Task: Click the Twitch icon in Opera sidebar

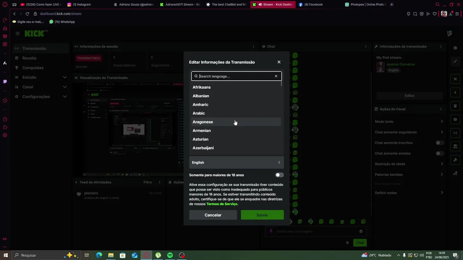Action: click(x=5, y=82)
